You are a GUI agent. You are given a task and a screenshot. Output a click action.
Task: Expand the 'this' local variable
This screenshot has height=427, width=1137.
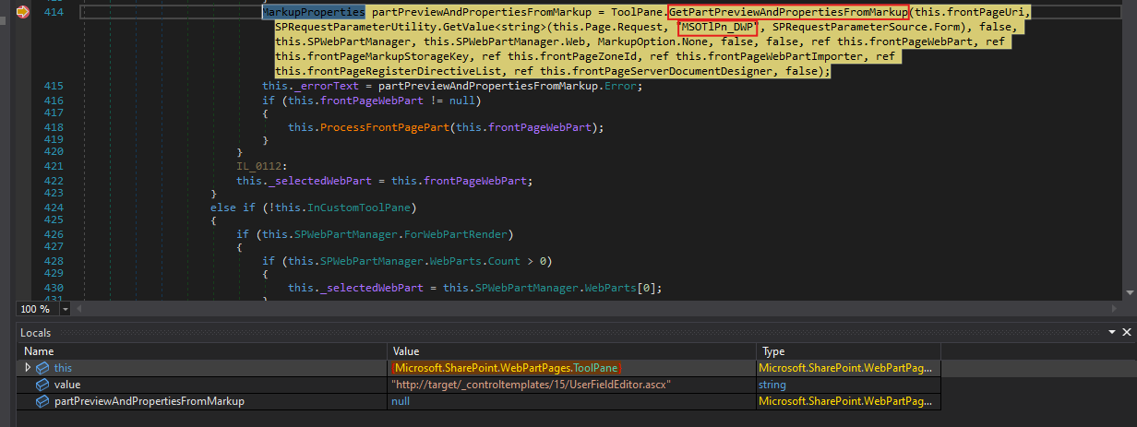point(28,368)
